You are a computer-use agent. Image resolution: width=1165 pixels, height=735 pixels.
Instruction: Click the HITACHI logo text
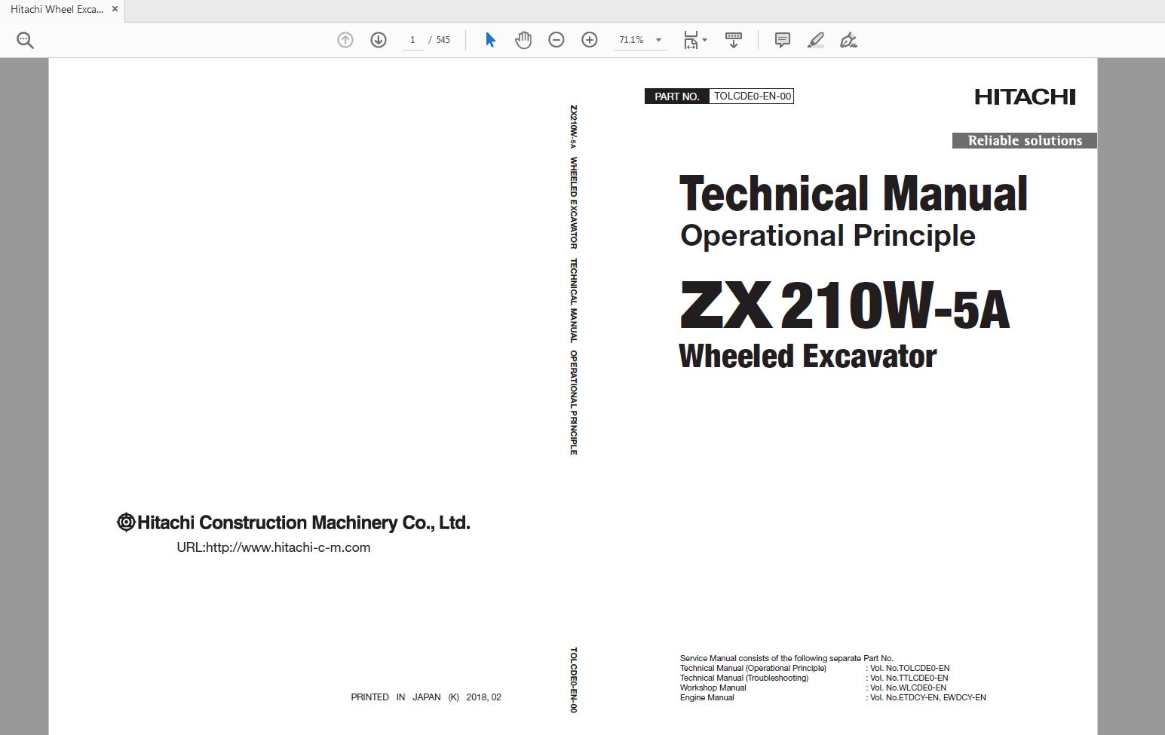[1025, 96]
